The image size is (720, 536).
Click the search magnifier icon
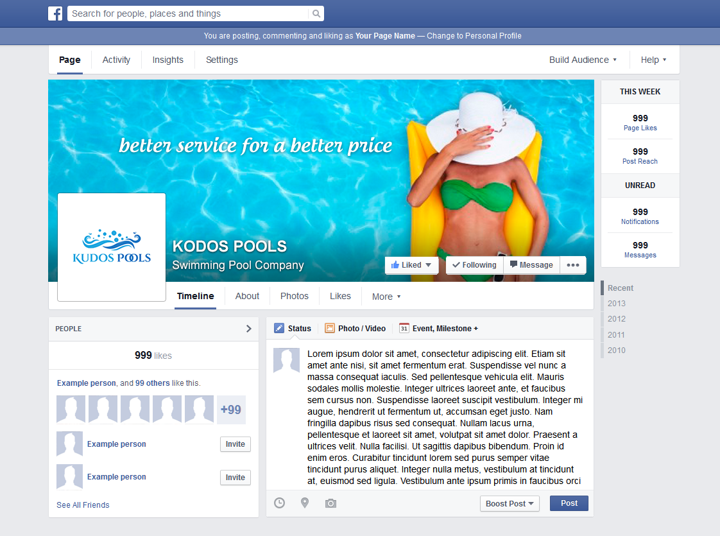[315, 13]
